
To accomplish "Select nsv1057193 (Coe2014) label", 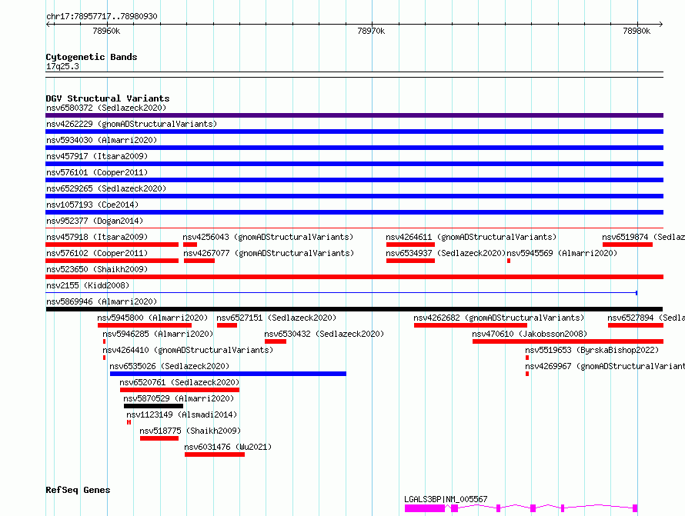I will pos(92,205).
